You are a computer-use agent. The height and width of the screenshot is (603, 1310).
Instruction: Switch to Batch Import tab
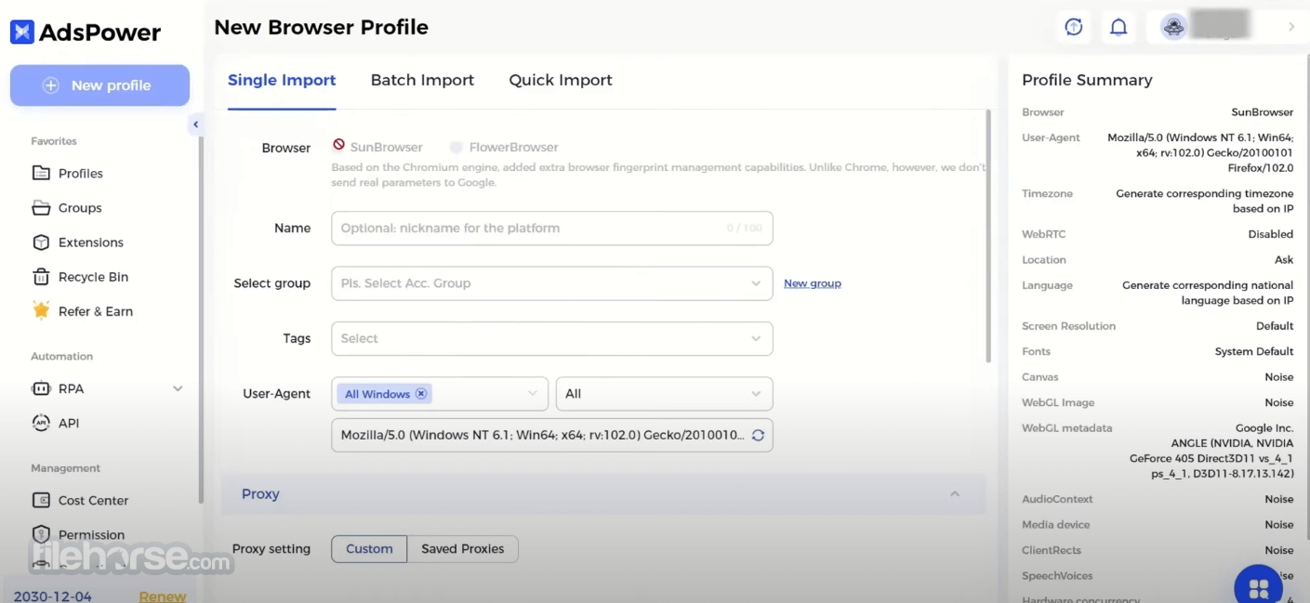[422, 80]
